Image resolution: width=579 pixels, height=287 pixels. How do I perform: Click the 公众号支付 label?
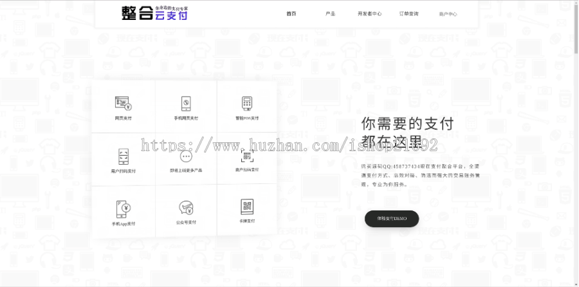(x=186, y=223)
